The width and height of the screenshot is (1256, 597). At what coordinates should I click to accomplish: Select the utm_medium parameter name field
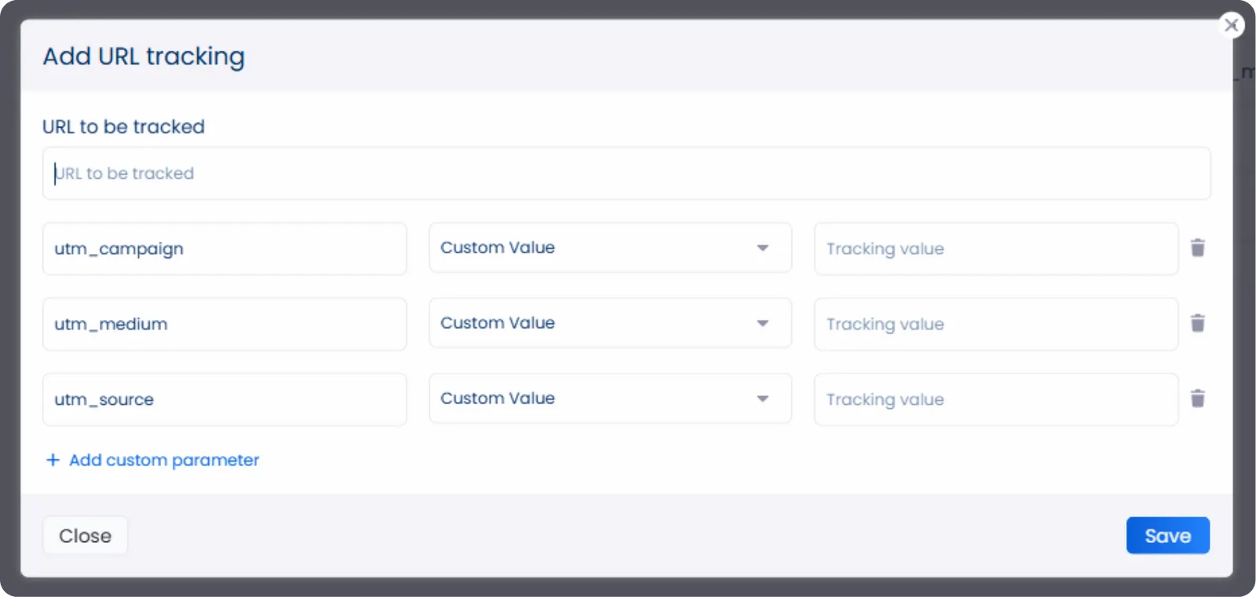225,324
